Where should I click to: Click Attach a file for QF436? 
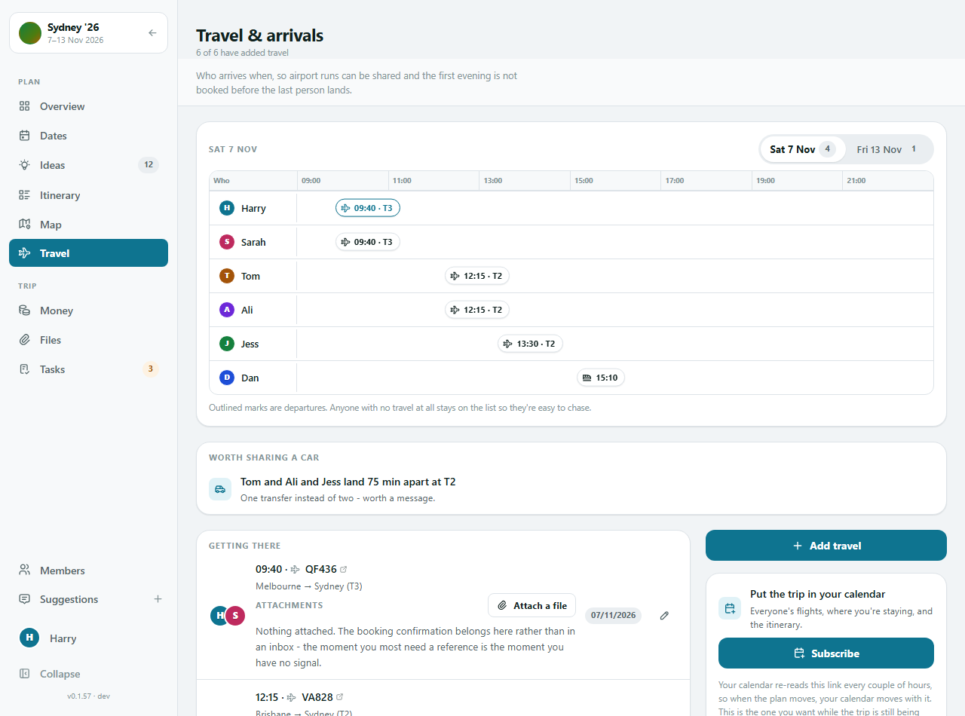(x=532, y=606)
